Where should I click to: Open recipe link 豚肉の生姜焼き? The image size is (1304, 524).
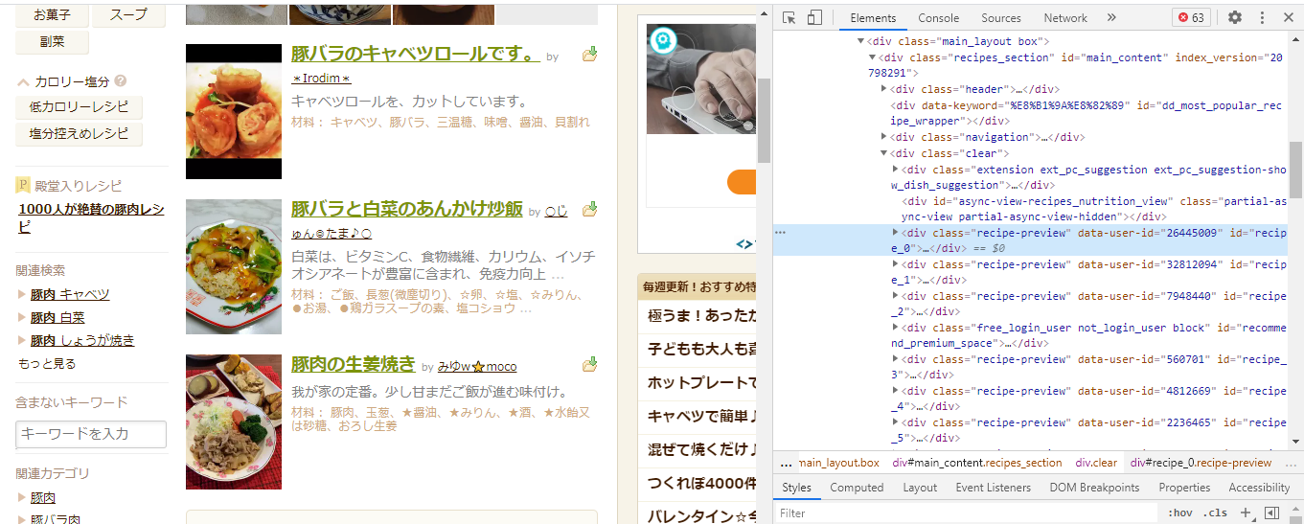tap(354, 364)
